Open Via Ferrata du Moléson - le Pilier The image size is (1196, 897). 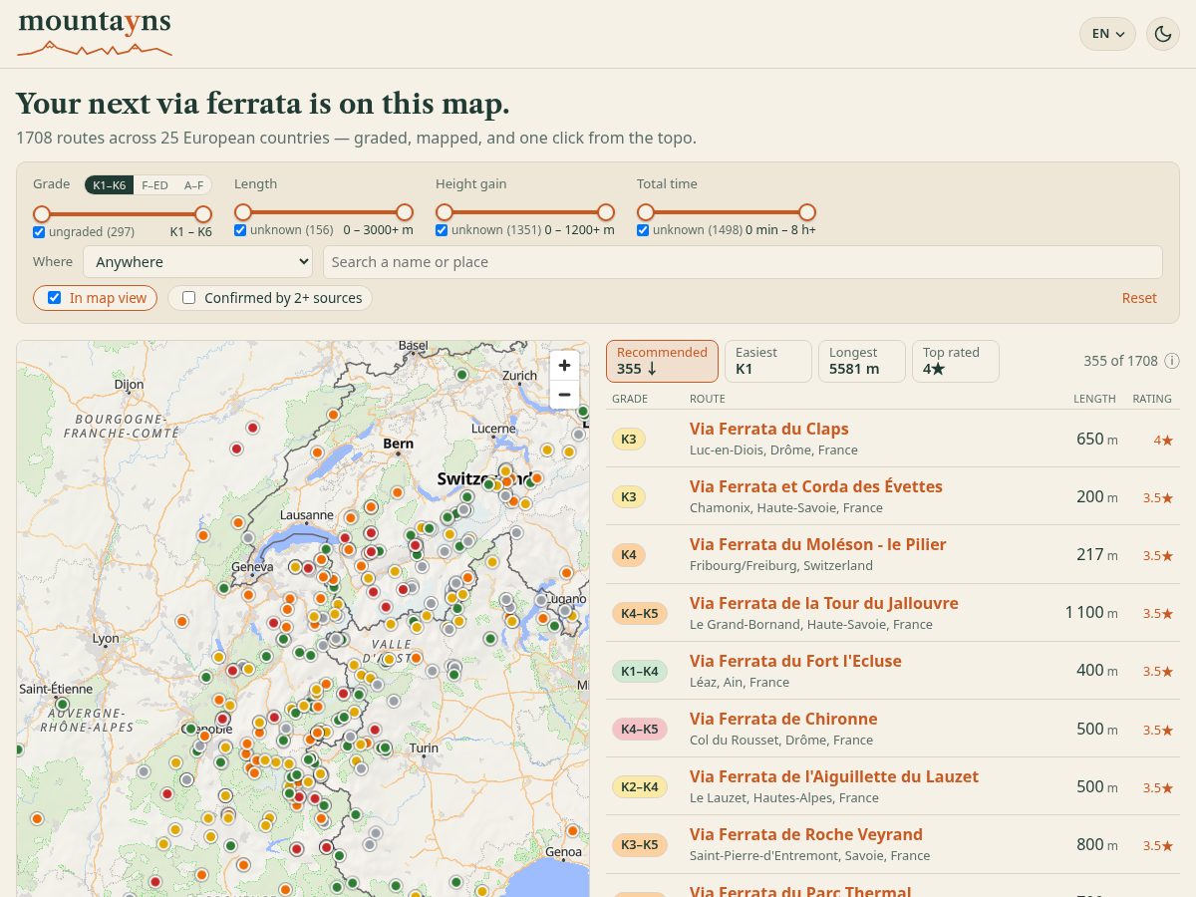[x=818, y=544]
